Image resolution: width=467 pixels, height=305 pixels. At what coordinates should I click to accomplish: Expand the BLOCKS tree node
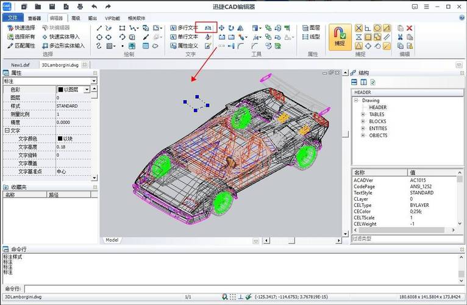click(x=363, y=121)
